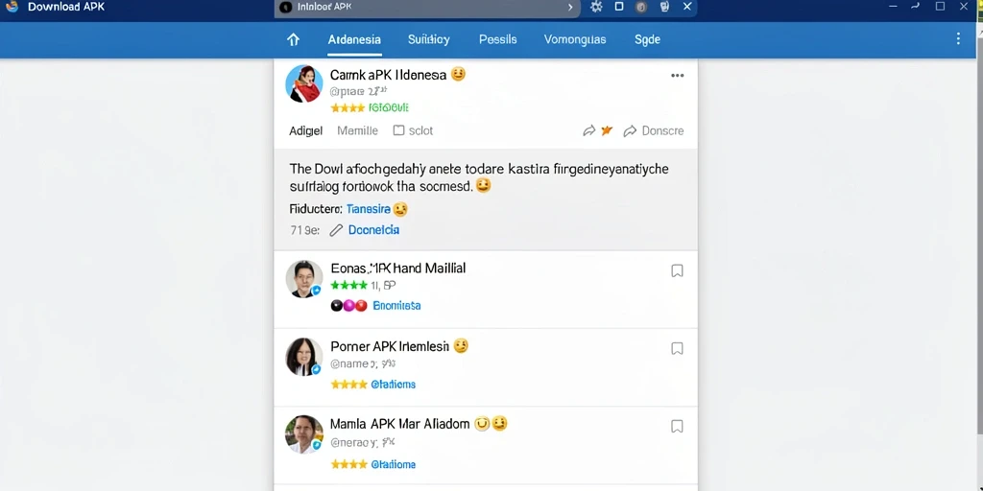Click the yellow star rating of Camk aPK
Screen dimensions: 983x491
click(348, 107)
